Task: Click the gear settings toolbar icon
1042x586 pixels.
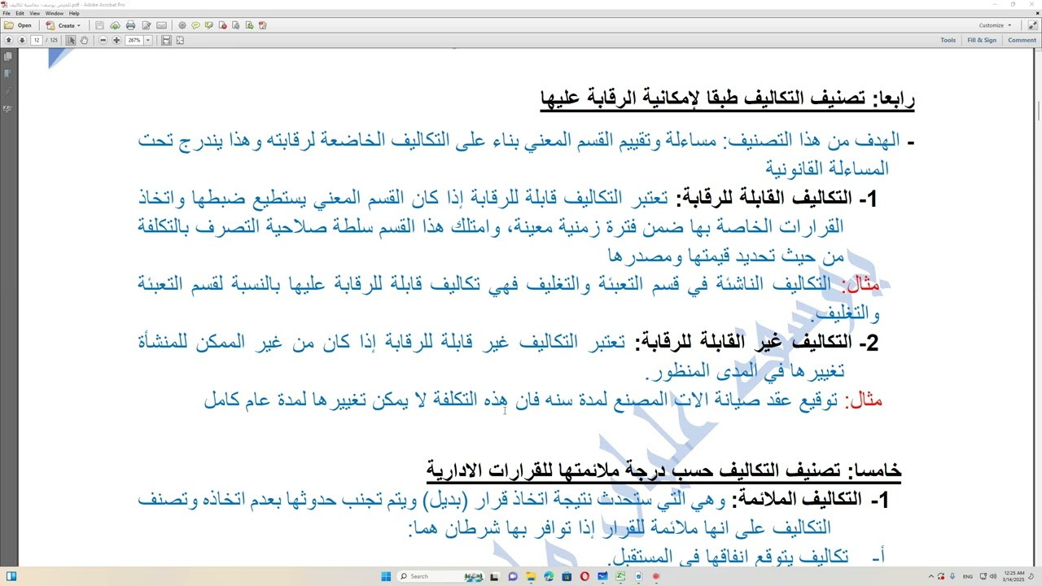Action: [x=182, y=25]
